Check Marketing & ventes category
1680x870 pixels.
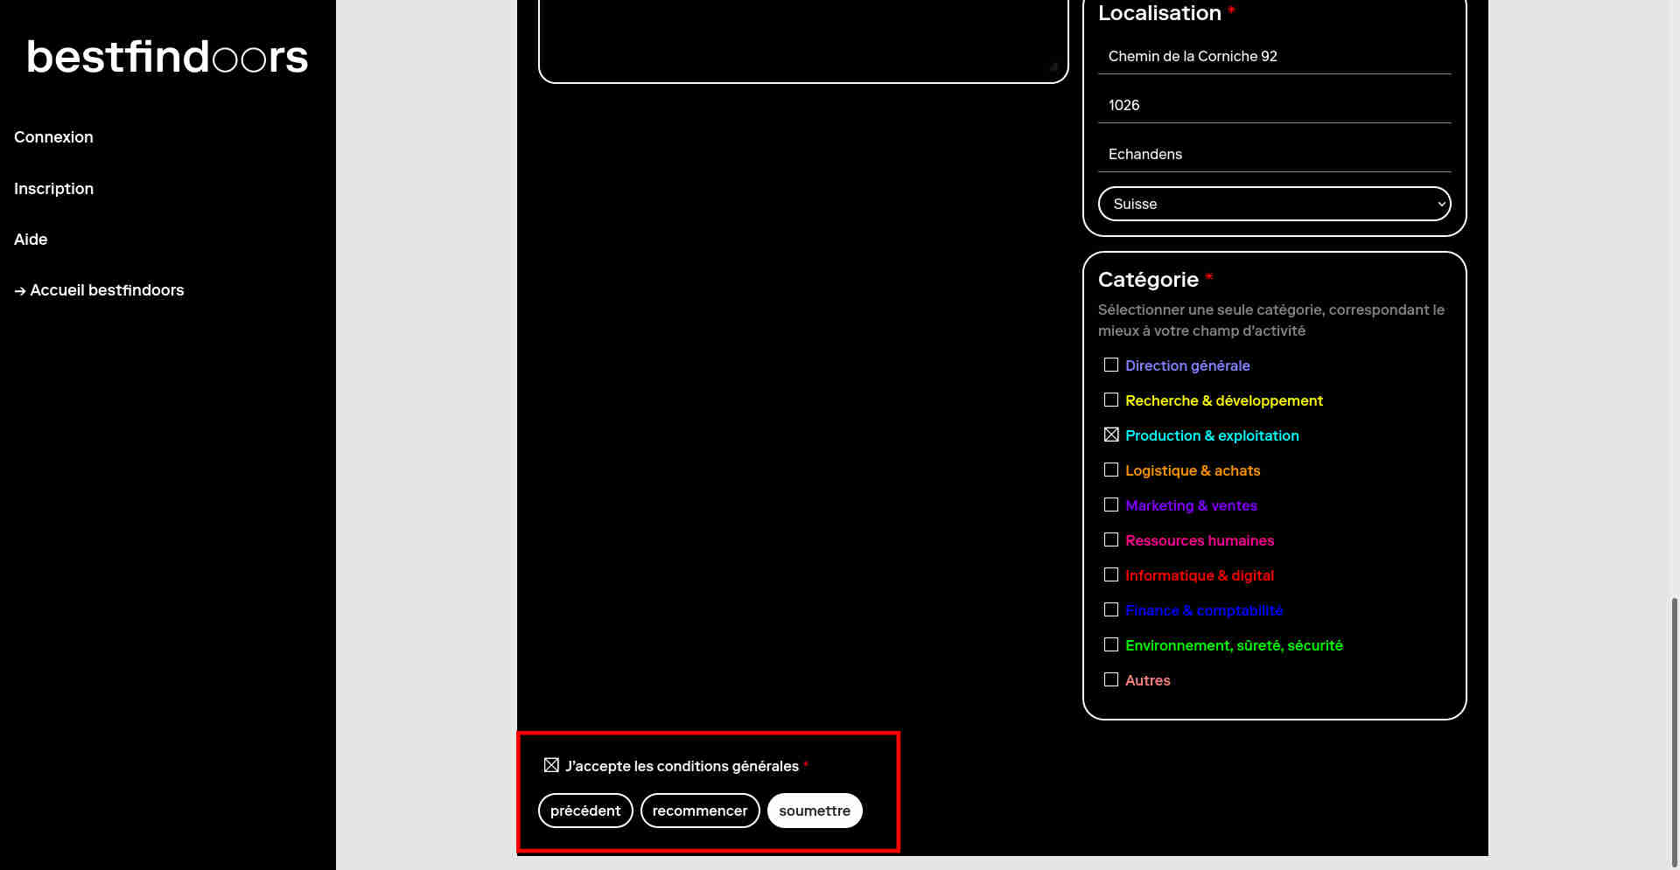point(1111,505)
